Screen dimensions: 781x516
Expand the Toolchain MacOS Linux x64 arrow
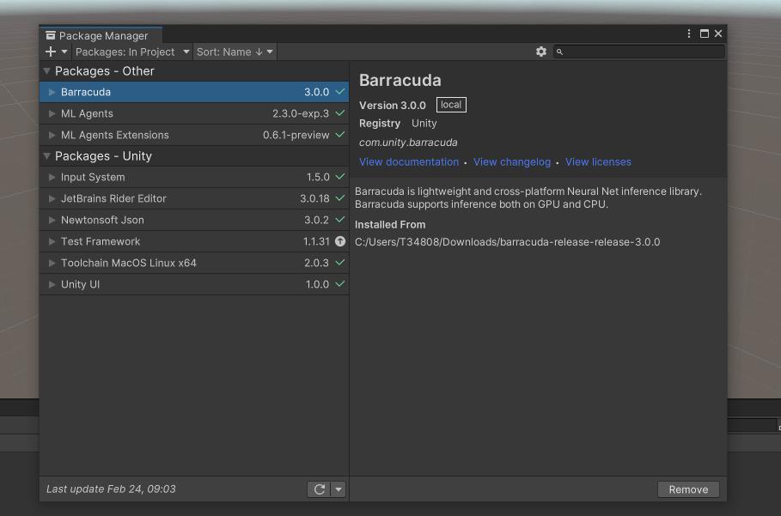(52, 263)
